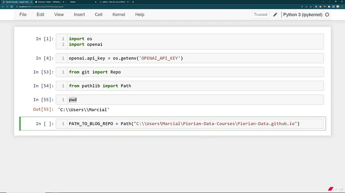
Task: Click the browser back arrow
Action: tap(3, 7)
